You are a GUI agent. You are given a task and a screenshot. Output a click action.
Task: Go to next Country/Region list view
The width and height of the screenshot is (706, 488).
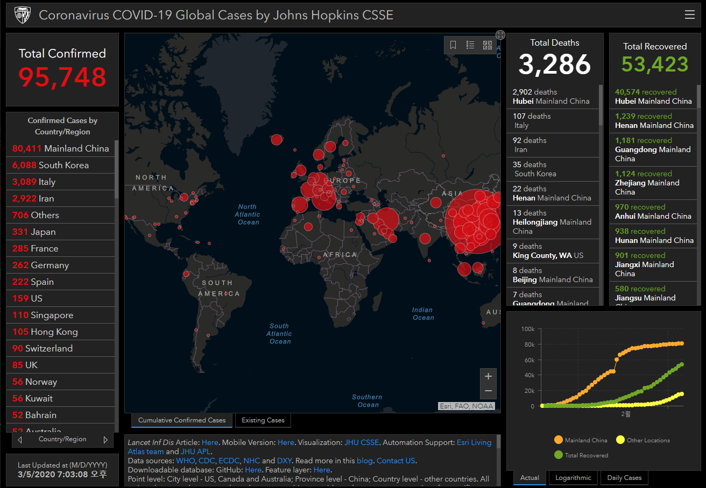[105, 440]
